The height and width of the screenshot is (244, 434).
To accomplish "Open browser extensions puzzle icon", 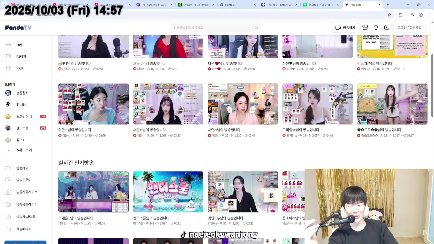I will tap(401, 15).
